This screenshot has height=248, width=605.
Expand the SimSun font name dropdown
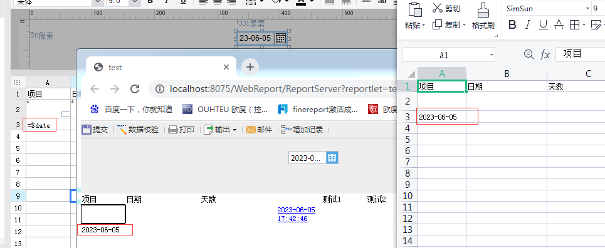(x=588, y=9)
